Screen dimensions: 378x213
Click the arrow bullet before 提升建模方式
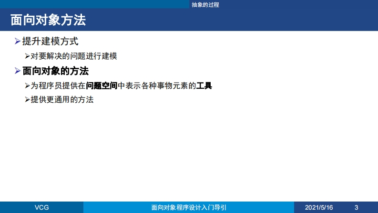(18, 42)
